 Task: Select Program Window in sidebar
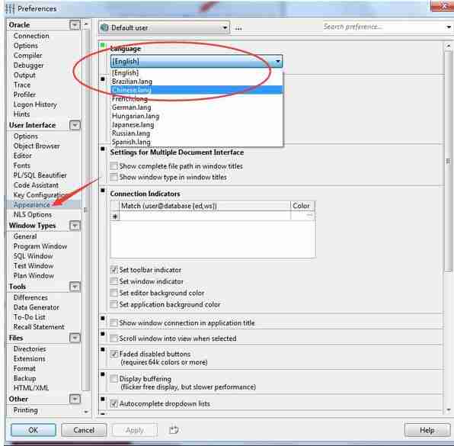coord(40,246)
